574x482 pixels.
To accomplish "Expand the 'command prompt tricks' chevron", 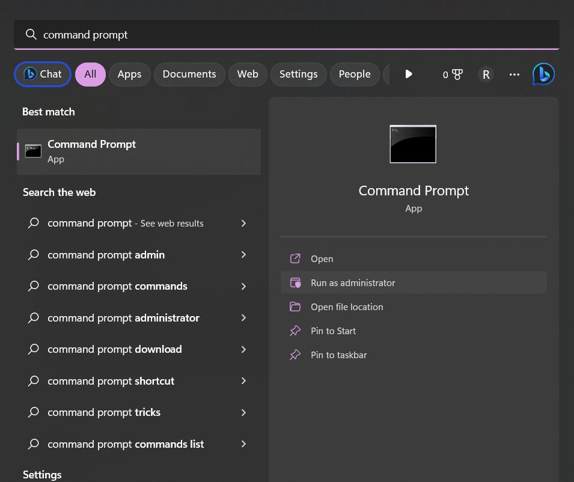I will tap(243, 412).
